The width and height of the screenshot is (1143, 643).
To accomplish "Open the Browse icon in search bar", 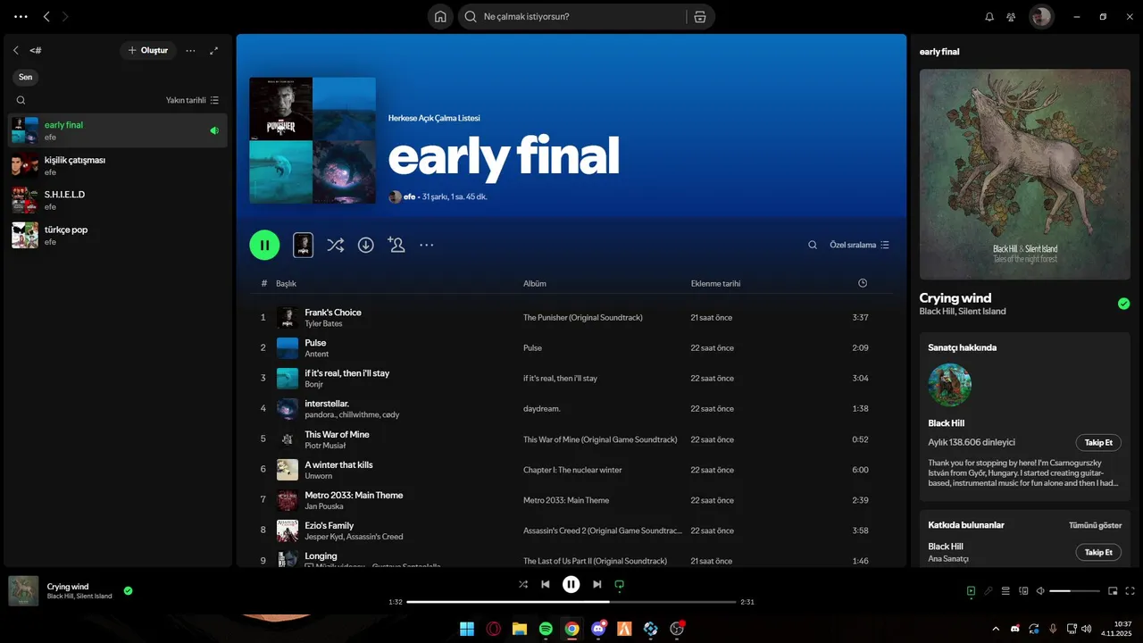I will [699, 16].
